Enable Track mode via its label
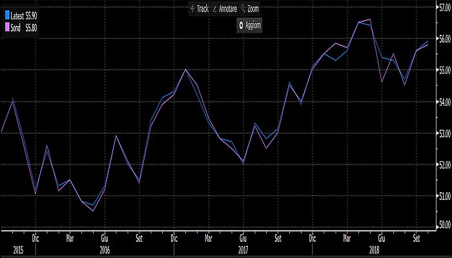The width and height of the screenshot is (452, 258). [202, 10]
